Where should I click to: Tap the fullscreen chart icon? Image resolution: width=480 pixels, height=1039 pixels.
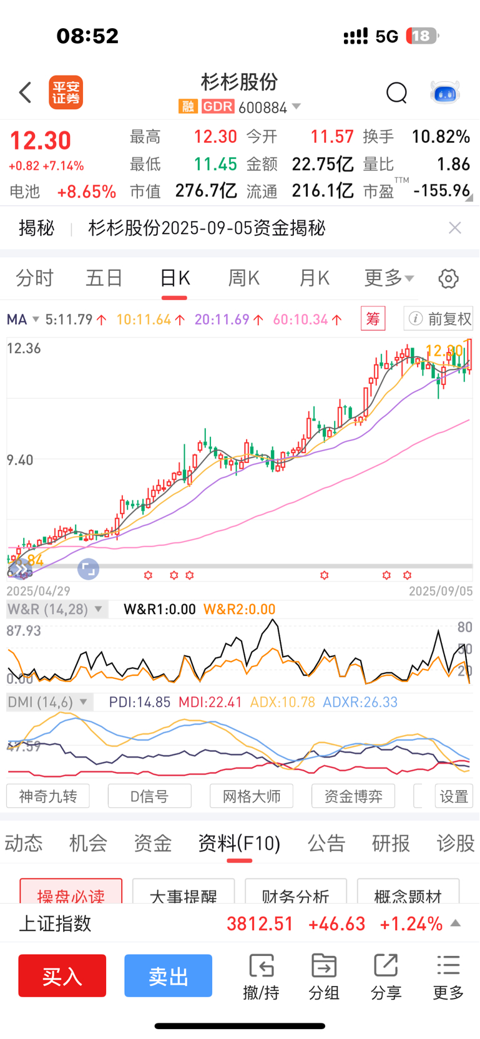coord(88,569)
